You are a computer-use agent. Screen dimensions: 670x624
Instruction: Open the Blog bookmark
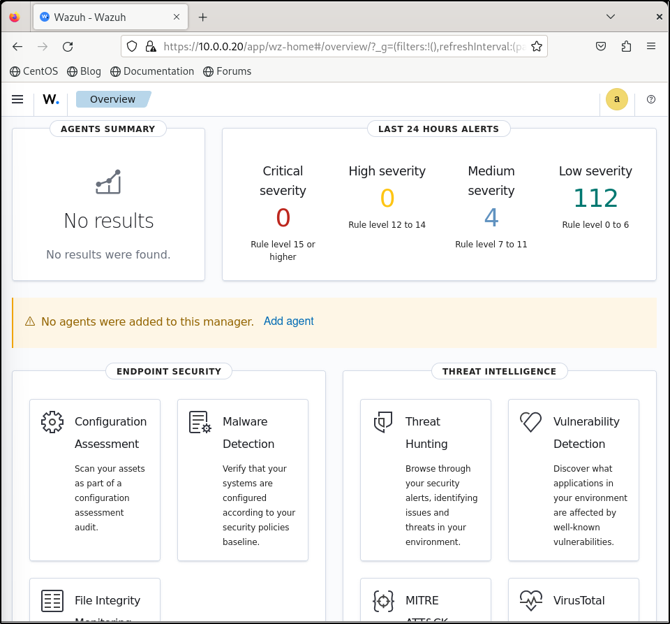(84, 71)
